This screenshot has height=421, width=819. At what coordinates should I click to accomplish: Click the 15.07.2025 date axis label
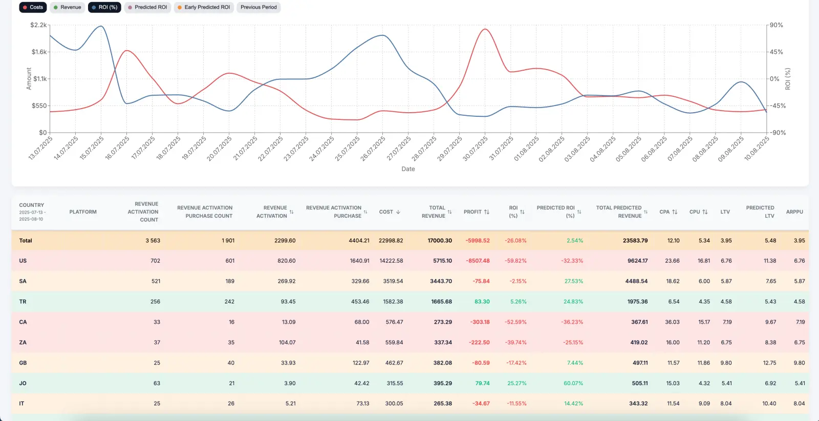91,148
